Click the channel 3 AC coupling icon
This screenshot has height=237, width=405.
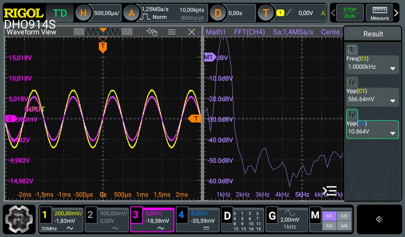161,228
